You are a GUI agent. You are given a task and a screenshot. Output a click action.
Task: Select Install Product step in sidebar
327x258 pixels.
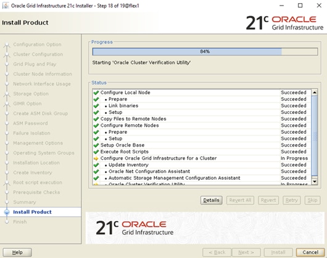click(x=32, y=212)
